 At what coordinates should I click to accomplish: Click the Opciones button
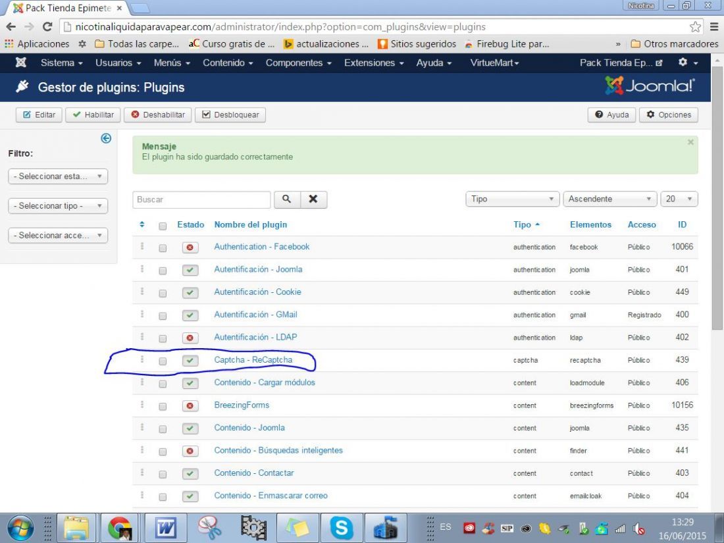[669, 115]
